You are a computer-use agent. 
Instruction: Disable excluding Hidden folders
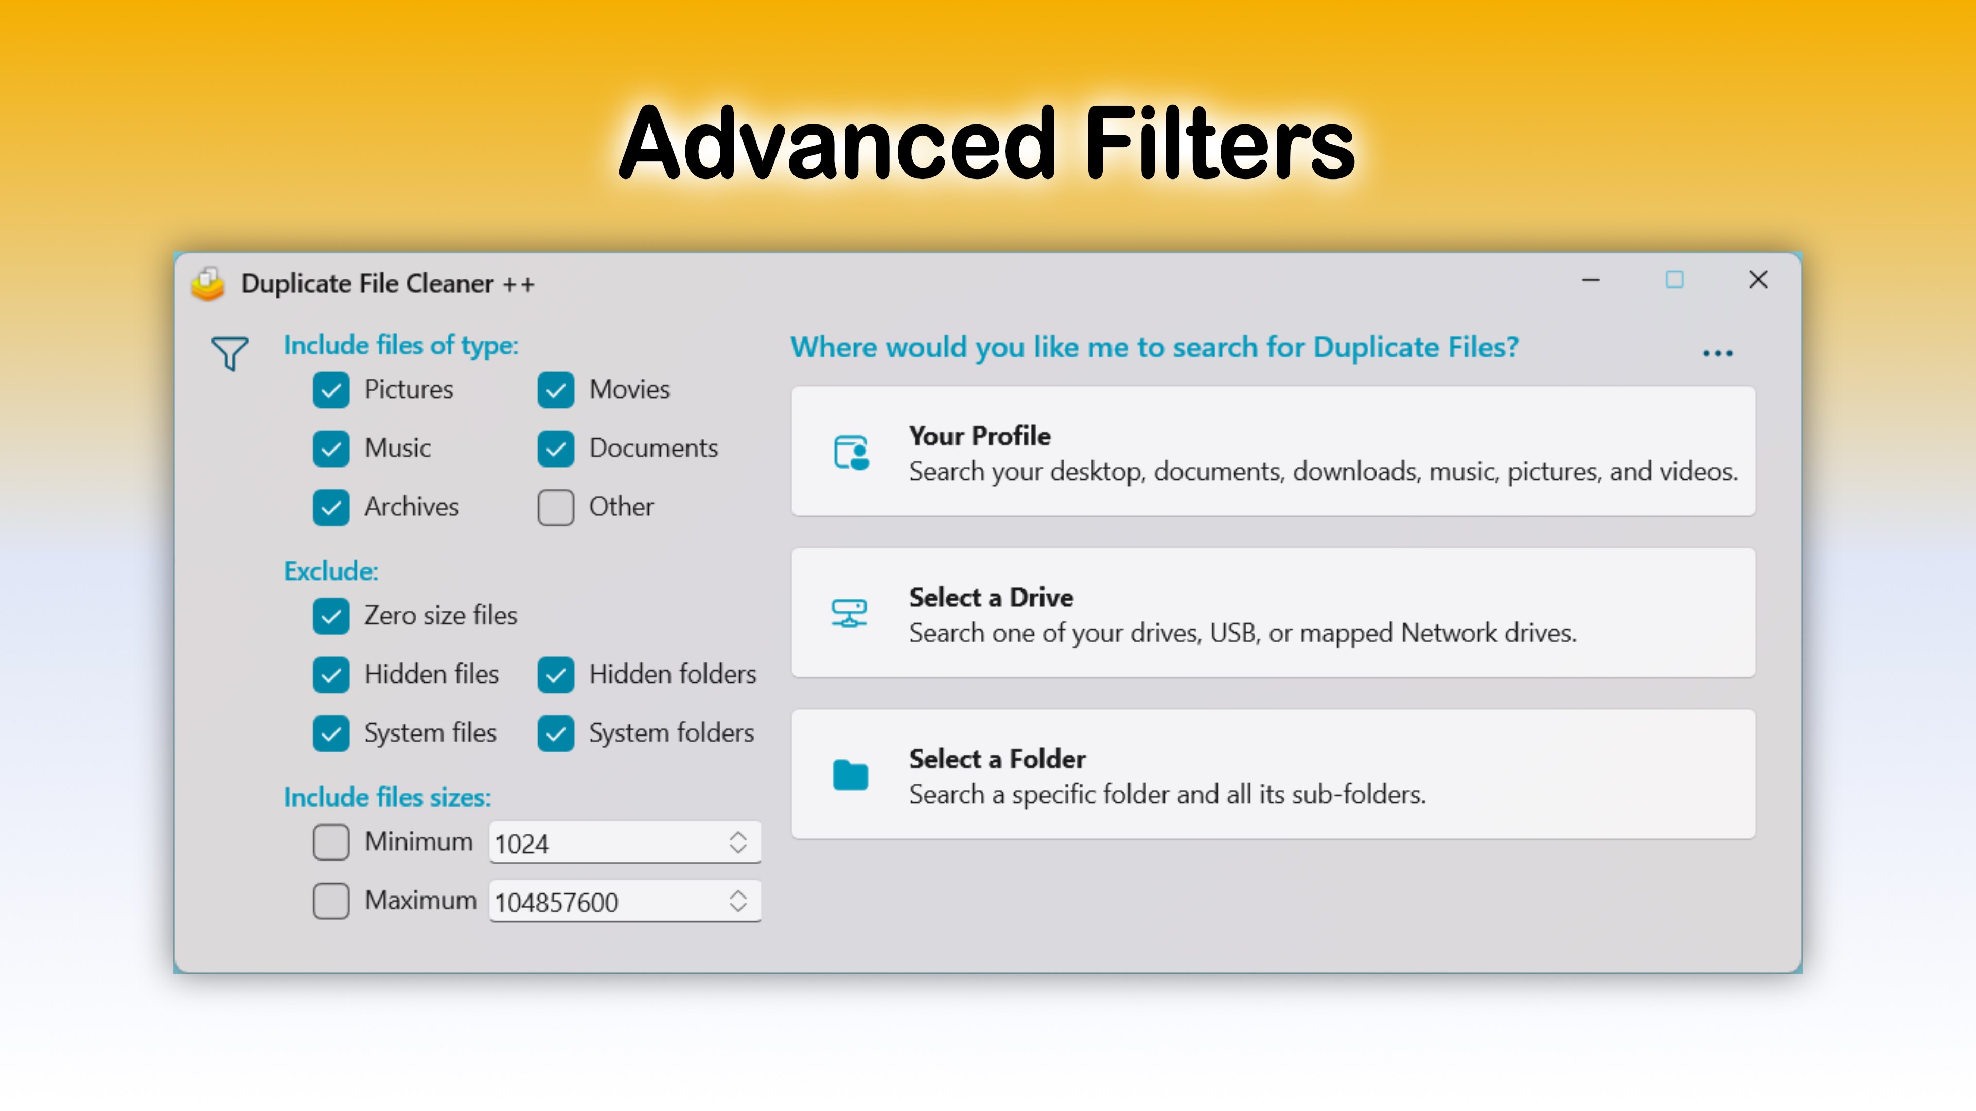coord(555,675)
